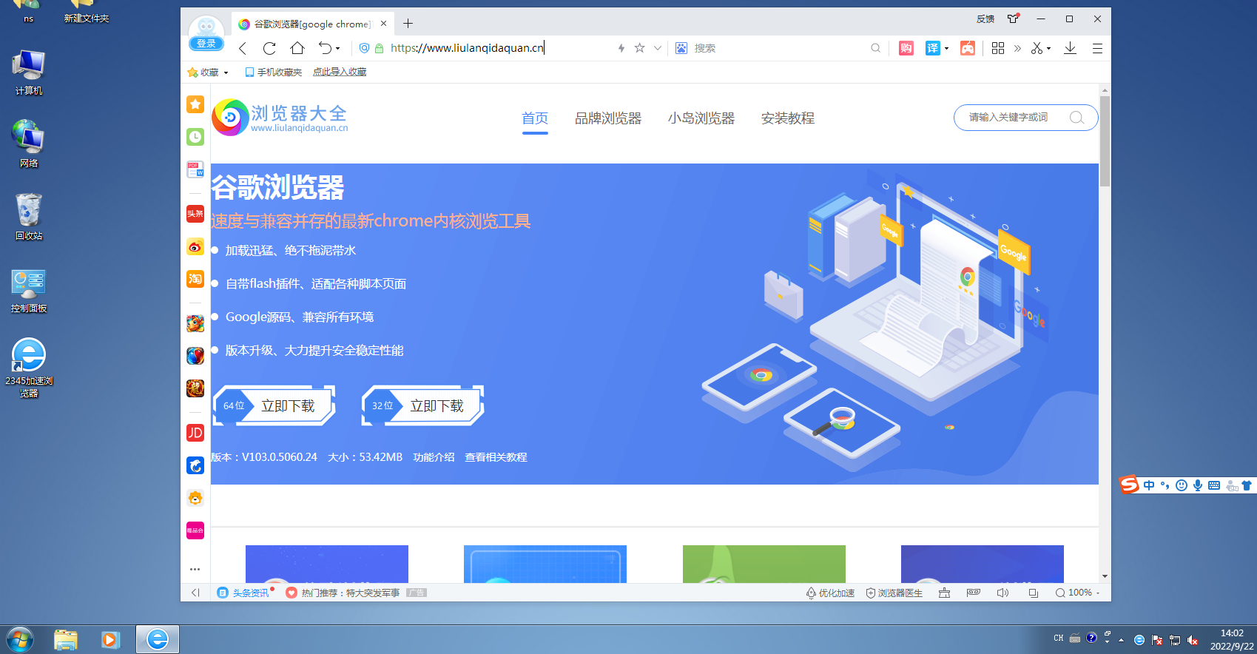The height and width of the screenshot is (654, 1257).
Task: Click the 登录 login button
Action: pyautogui.click(x=206, y=44)
